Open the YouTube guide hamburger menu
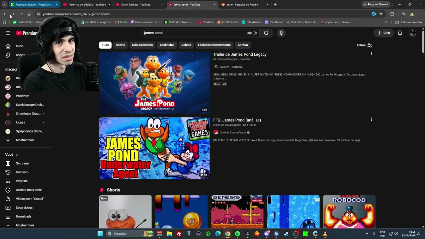This screenshot has height=239, width=425. pos(8,33)
